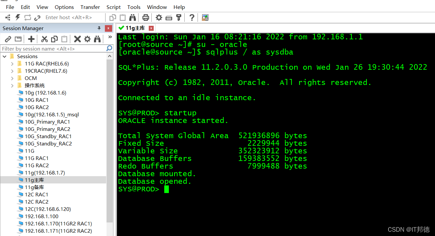Click Find binoculars in Session Manager toolbar
This screenshot has height=236, width=435.
click(97, 39)
